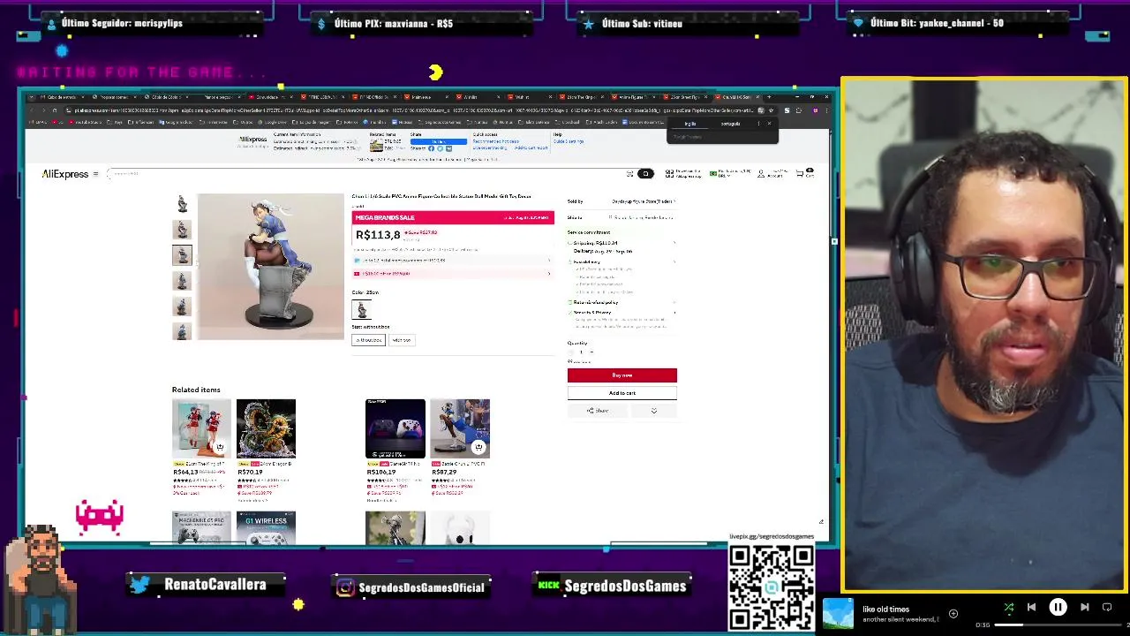Open translate popup options menu
The height and width of the screenshot is (636, 1130).
tap(758, 123)
